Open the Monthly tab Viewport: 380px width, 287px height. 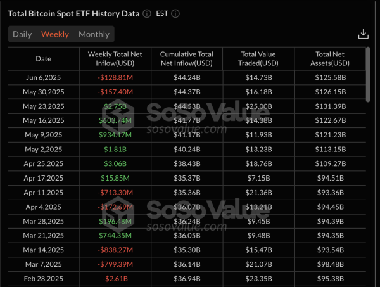94,34
